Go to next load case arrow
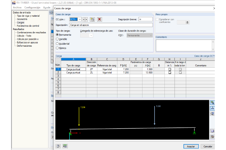226x150 pixels. [86, 19]
